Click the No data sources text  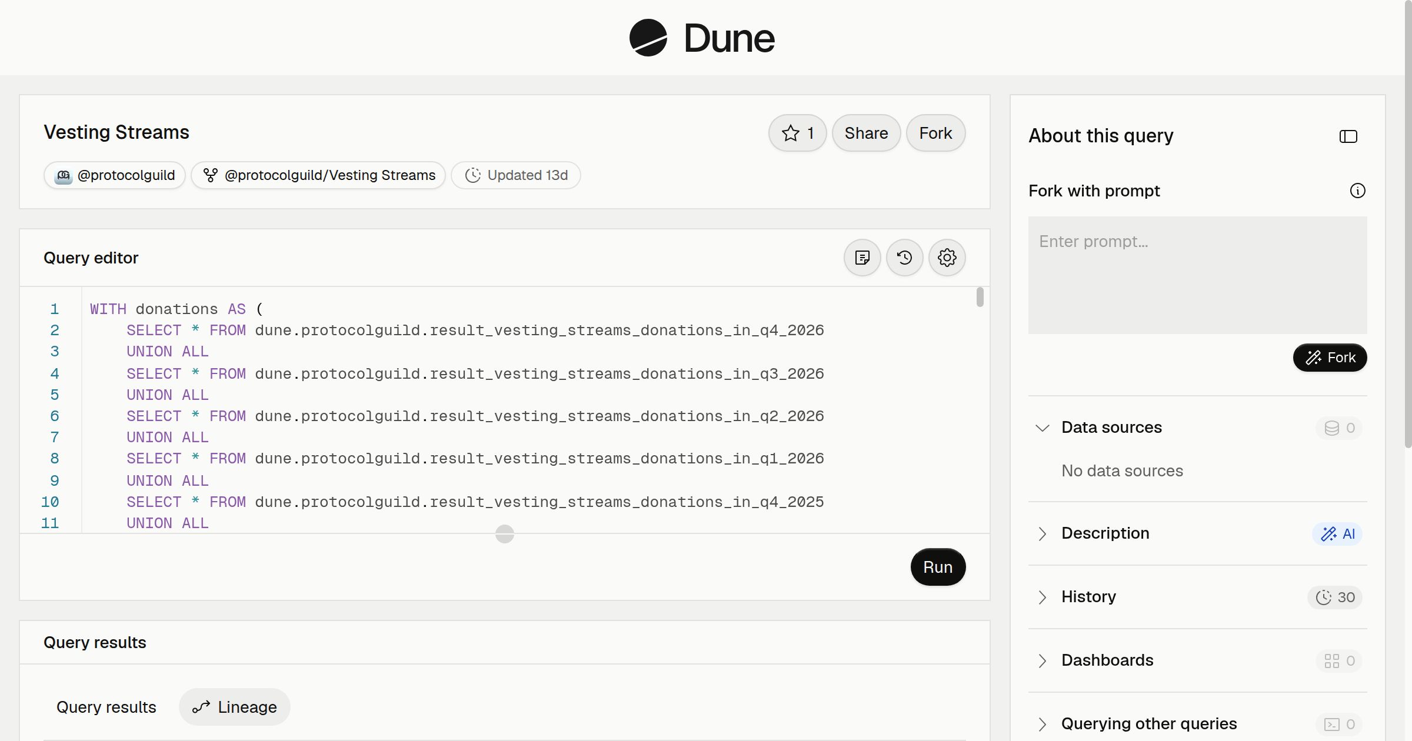click(1122, 470)
